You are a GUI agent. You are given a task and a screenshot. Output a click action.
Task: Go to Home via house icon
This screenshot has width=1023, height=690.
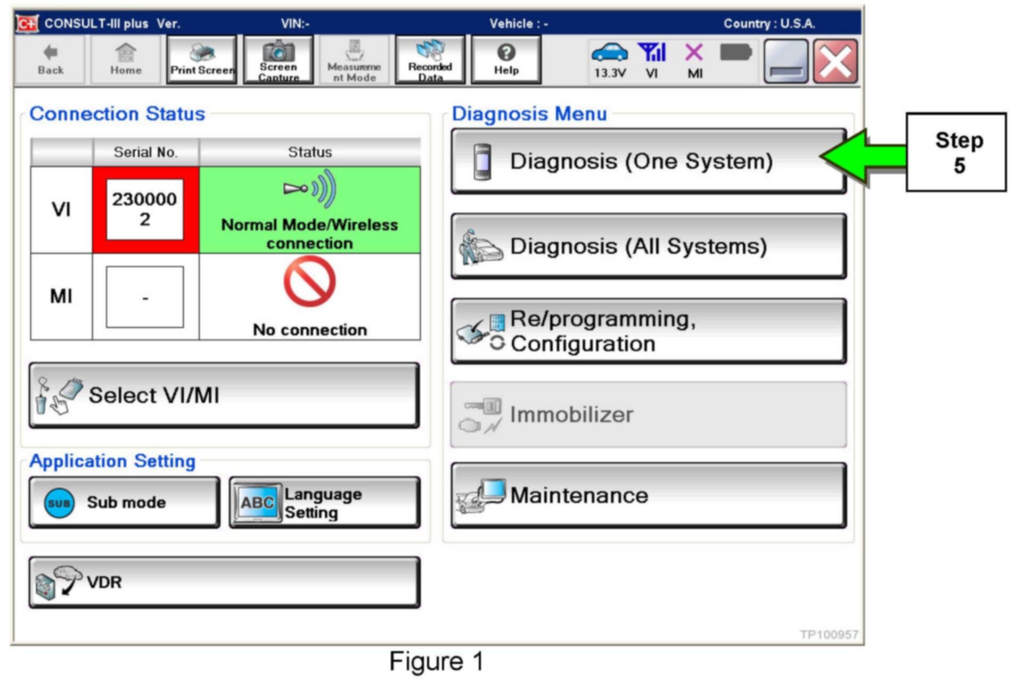(x=126, y=60)
